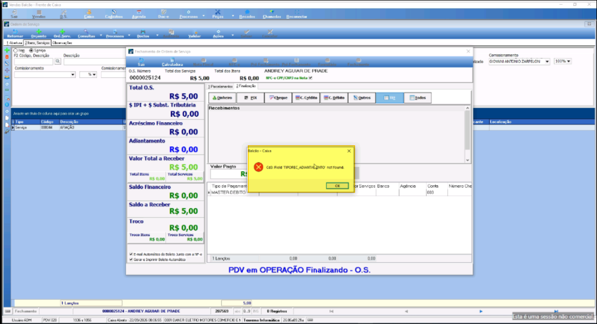Click the Doctos printer icon
Image resolution: width=597 pixels, height=324 pixels.
click(x=143, y=34)
